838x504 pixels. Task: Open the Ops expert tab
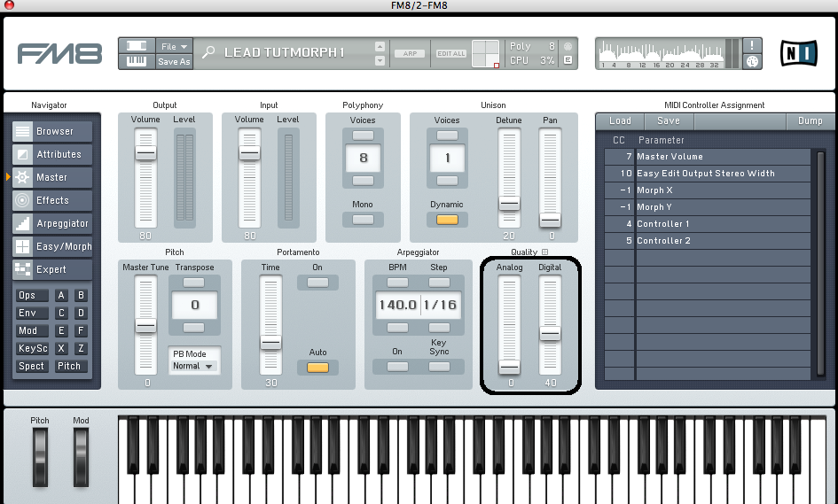click(x=32, y=295)
